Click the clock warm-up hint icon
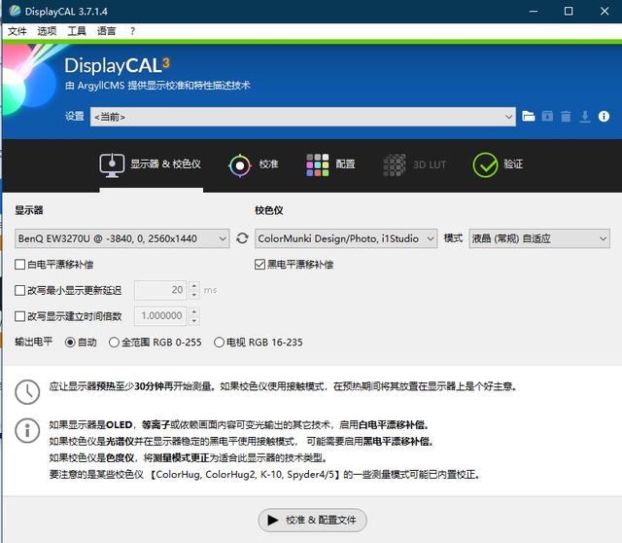 click(x=27, y=391)
